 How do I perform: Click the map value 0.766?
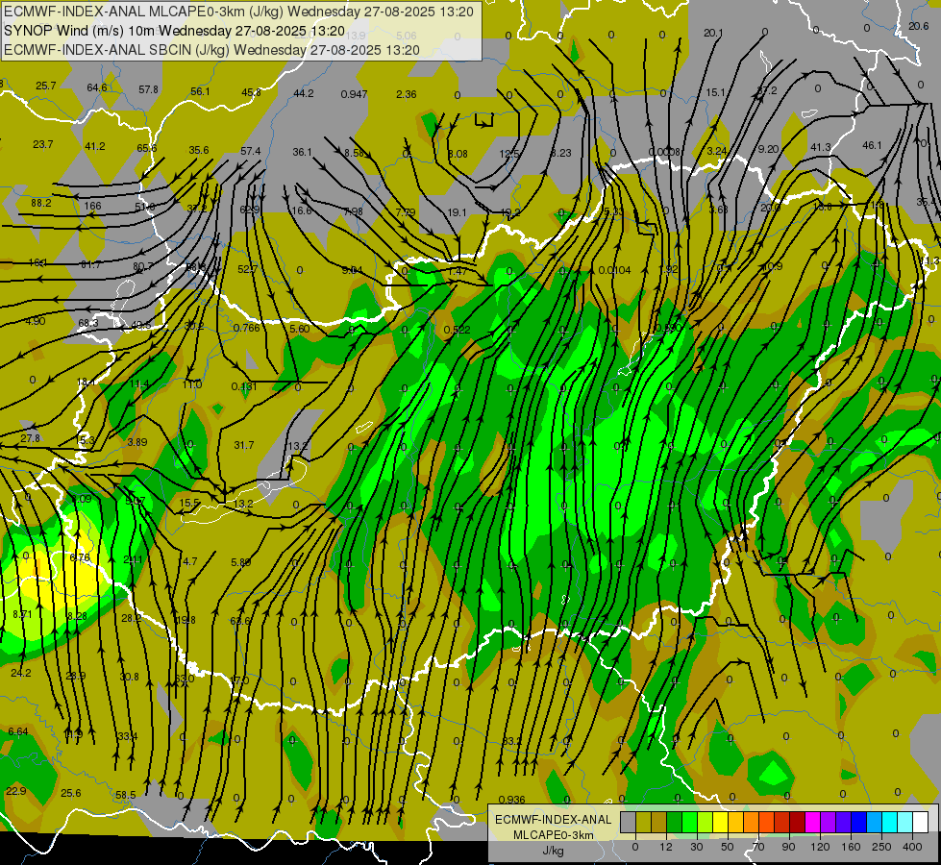(x=247, y=328)
